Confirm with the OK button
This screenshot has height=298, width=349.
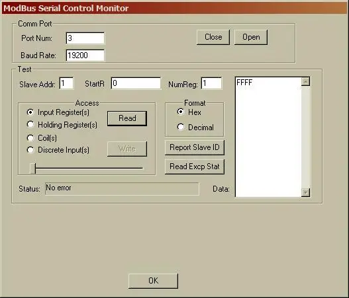tap(153, 281)
